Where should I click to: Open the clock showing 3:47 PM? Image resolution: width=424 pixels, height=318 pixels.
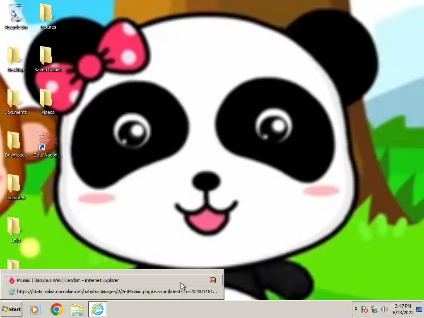(x=403, y=309)
